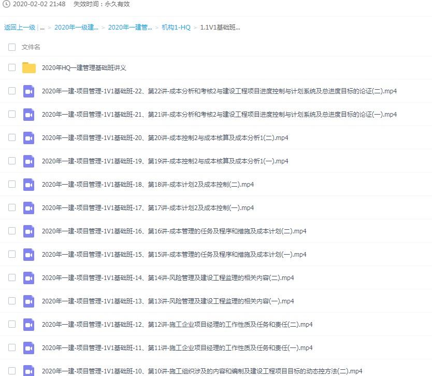Go to the 机构1-HQ breadcrumb folder

tap(176, 27)
